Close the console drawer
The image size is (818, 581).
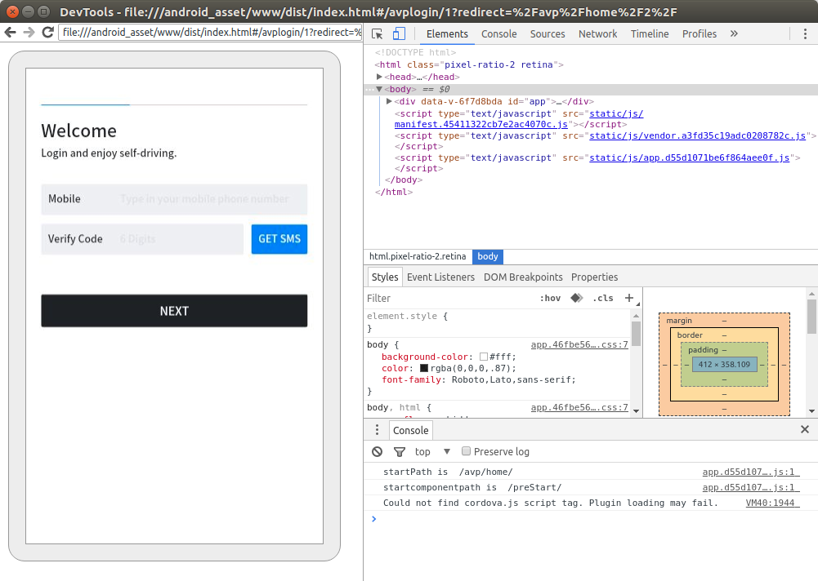point(804,429)
